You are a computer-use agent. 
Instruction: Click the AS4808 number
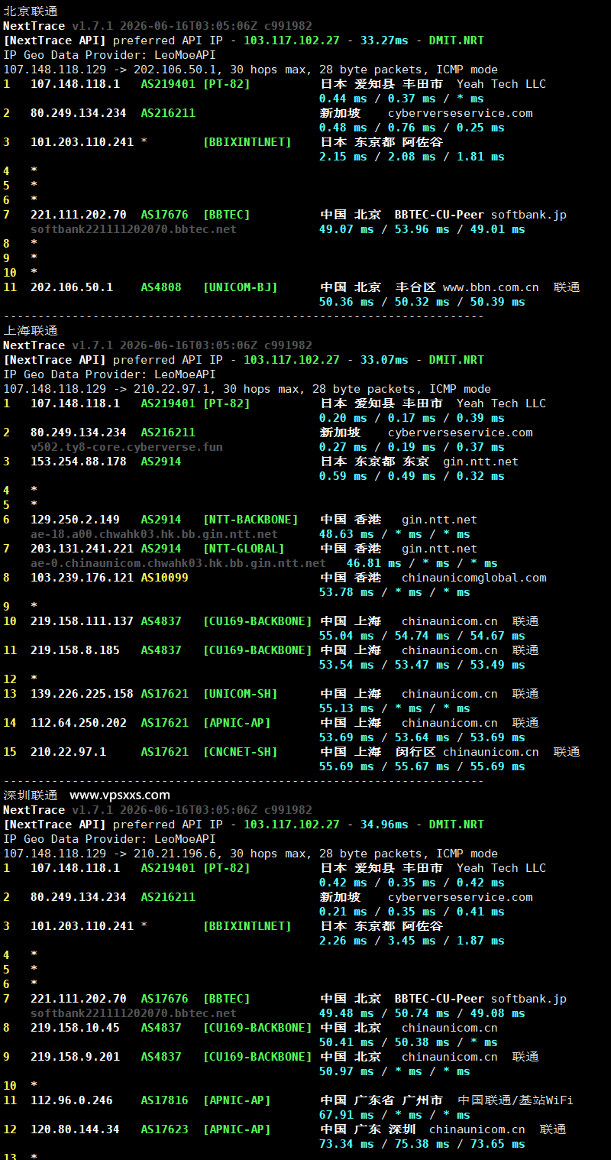point(161,287)
